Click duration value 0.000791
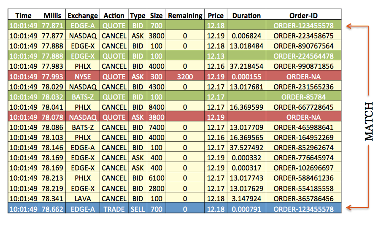Screen dimensions: 378x232 point(246,209)
